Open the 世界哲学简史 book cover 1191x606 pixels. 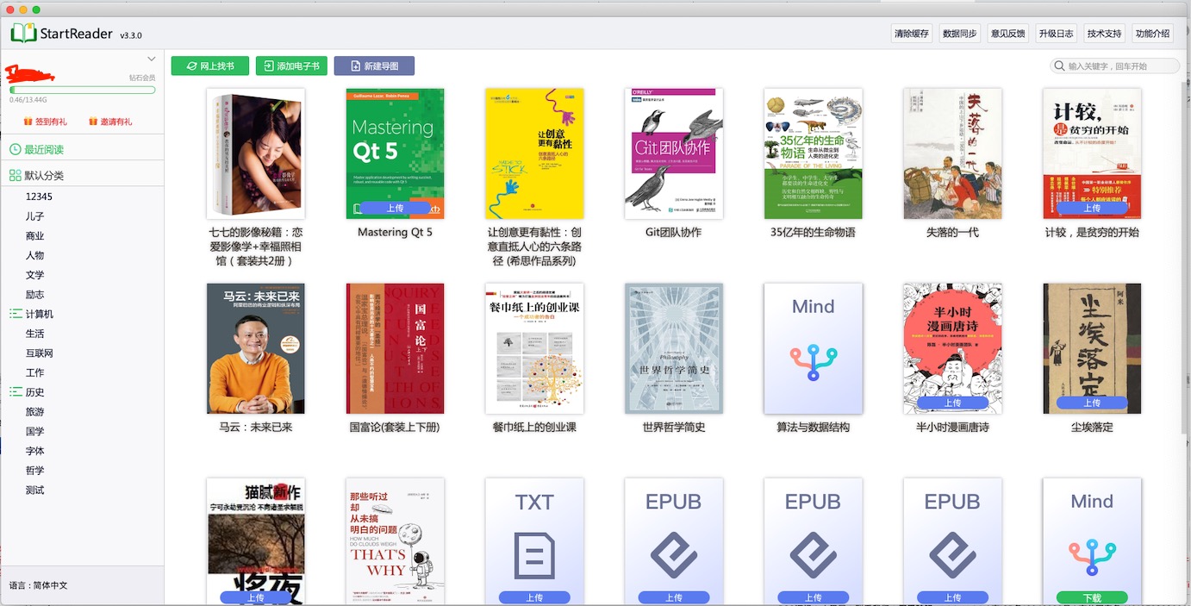point(674,348)
